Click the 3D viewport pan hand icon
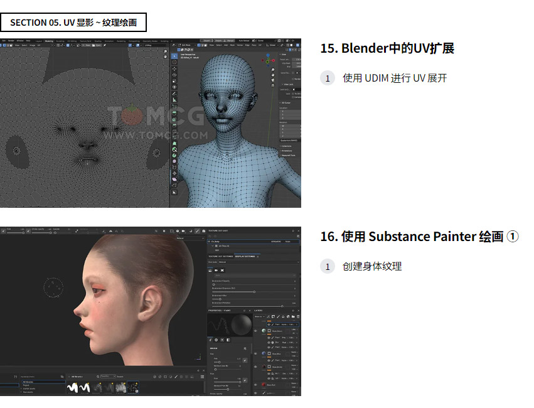The height and width of the screenshot is (408, 534). tap(273, 75)
